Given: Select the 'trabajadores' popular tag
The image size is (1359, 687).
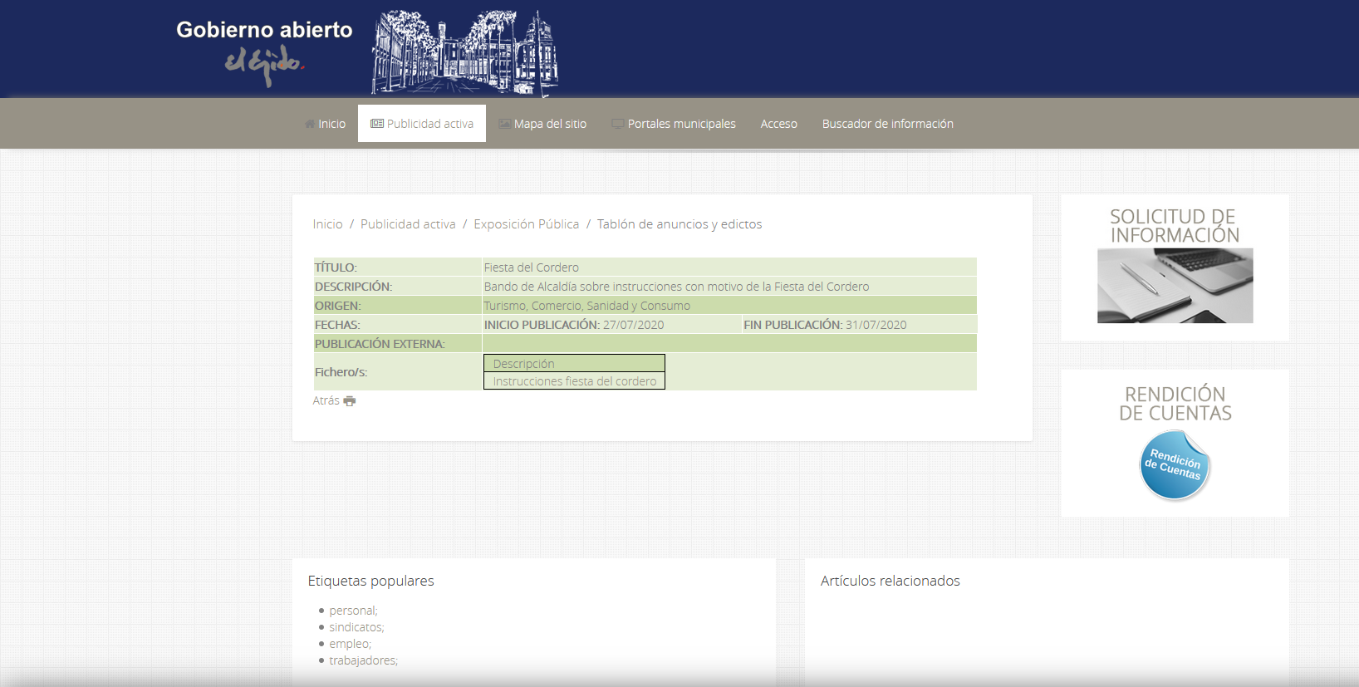Looking at the screenshot, I should tap(362, 660).
